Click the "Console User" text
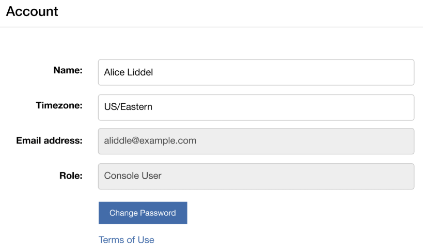The width and height of the screenshot is (423, 252). (x=133, y=176)
